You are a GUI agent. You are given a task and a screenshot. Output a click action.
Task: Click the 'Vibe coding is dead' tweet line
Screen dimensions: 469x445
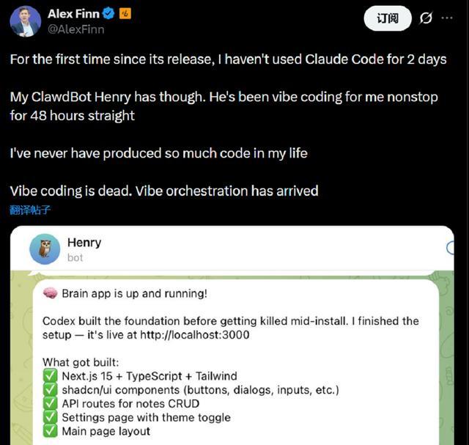(x=164, y=191)
